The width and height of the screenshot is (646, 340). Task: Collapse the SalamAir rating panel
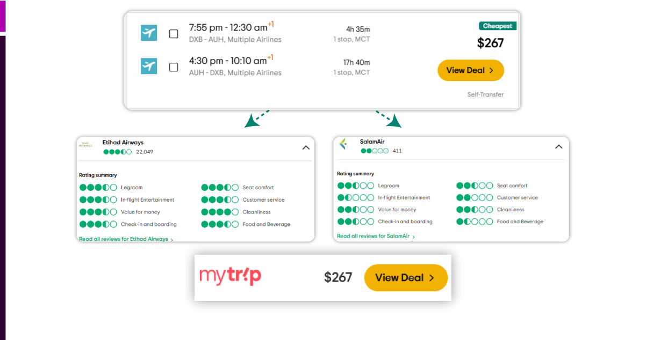(558, 146)
